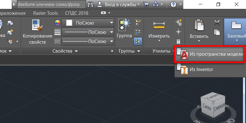Image resolution: width=246 pixels, height=123 pixels.
Task: Click the Cut scissors icon
Action: tap(217, 23)
